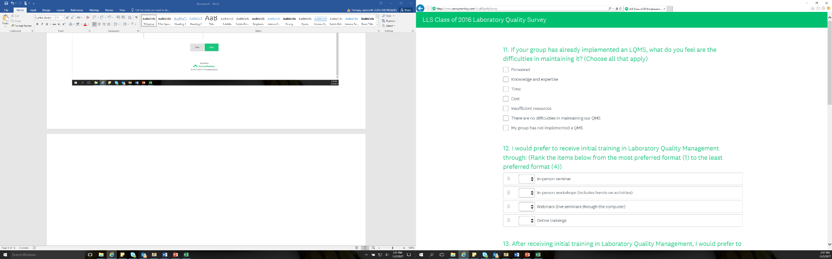Switch to the Design tab

(46, 10)
